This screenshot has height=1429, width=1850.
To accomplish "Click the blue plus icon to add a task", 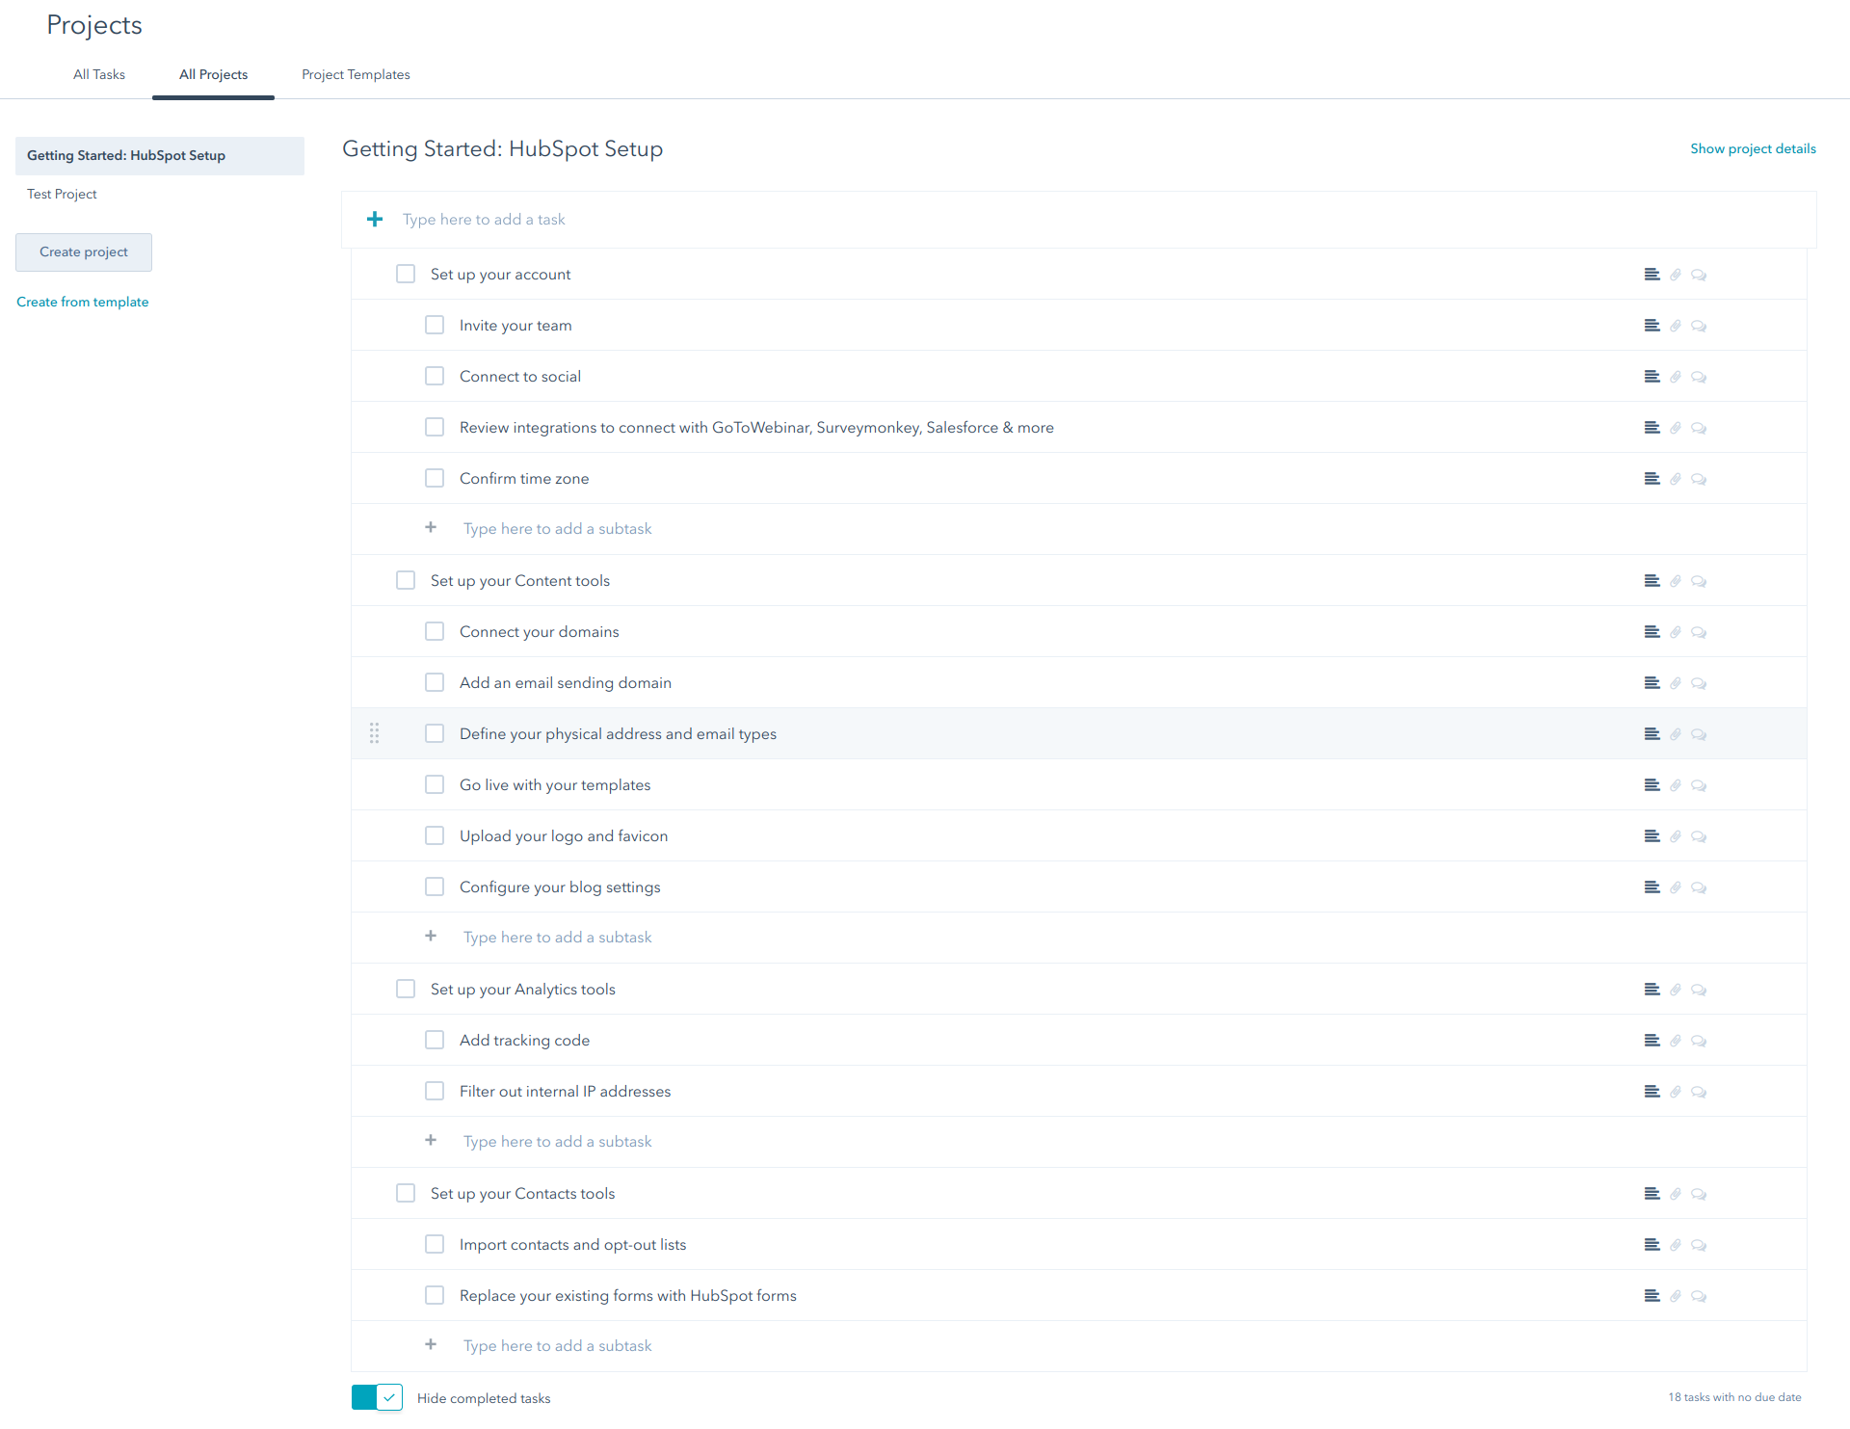I will [374, 219].
